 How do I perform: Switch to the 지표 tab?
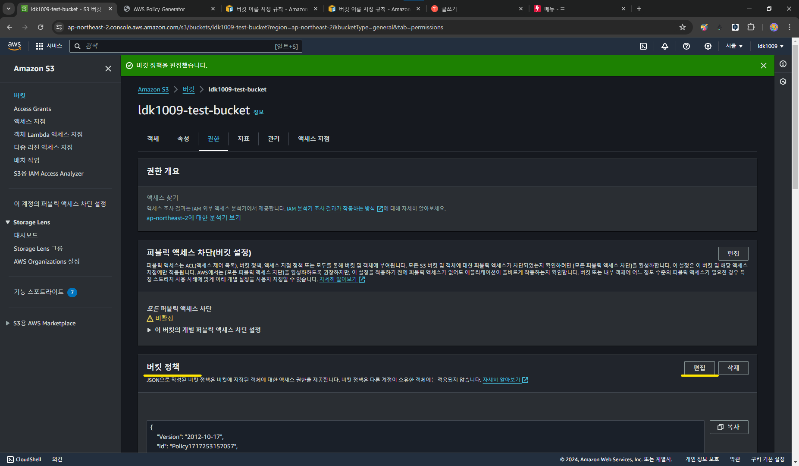244,139
